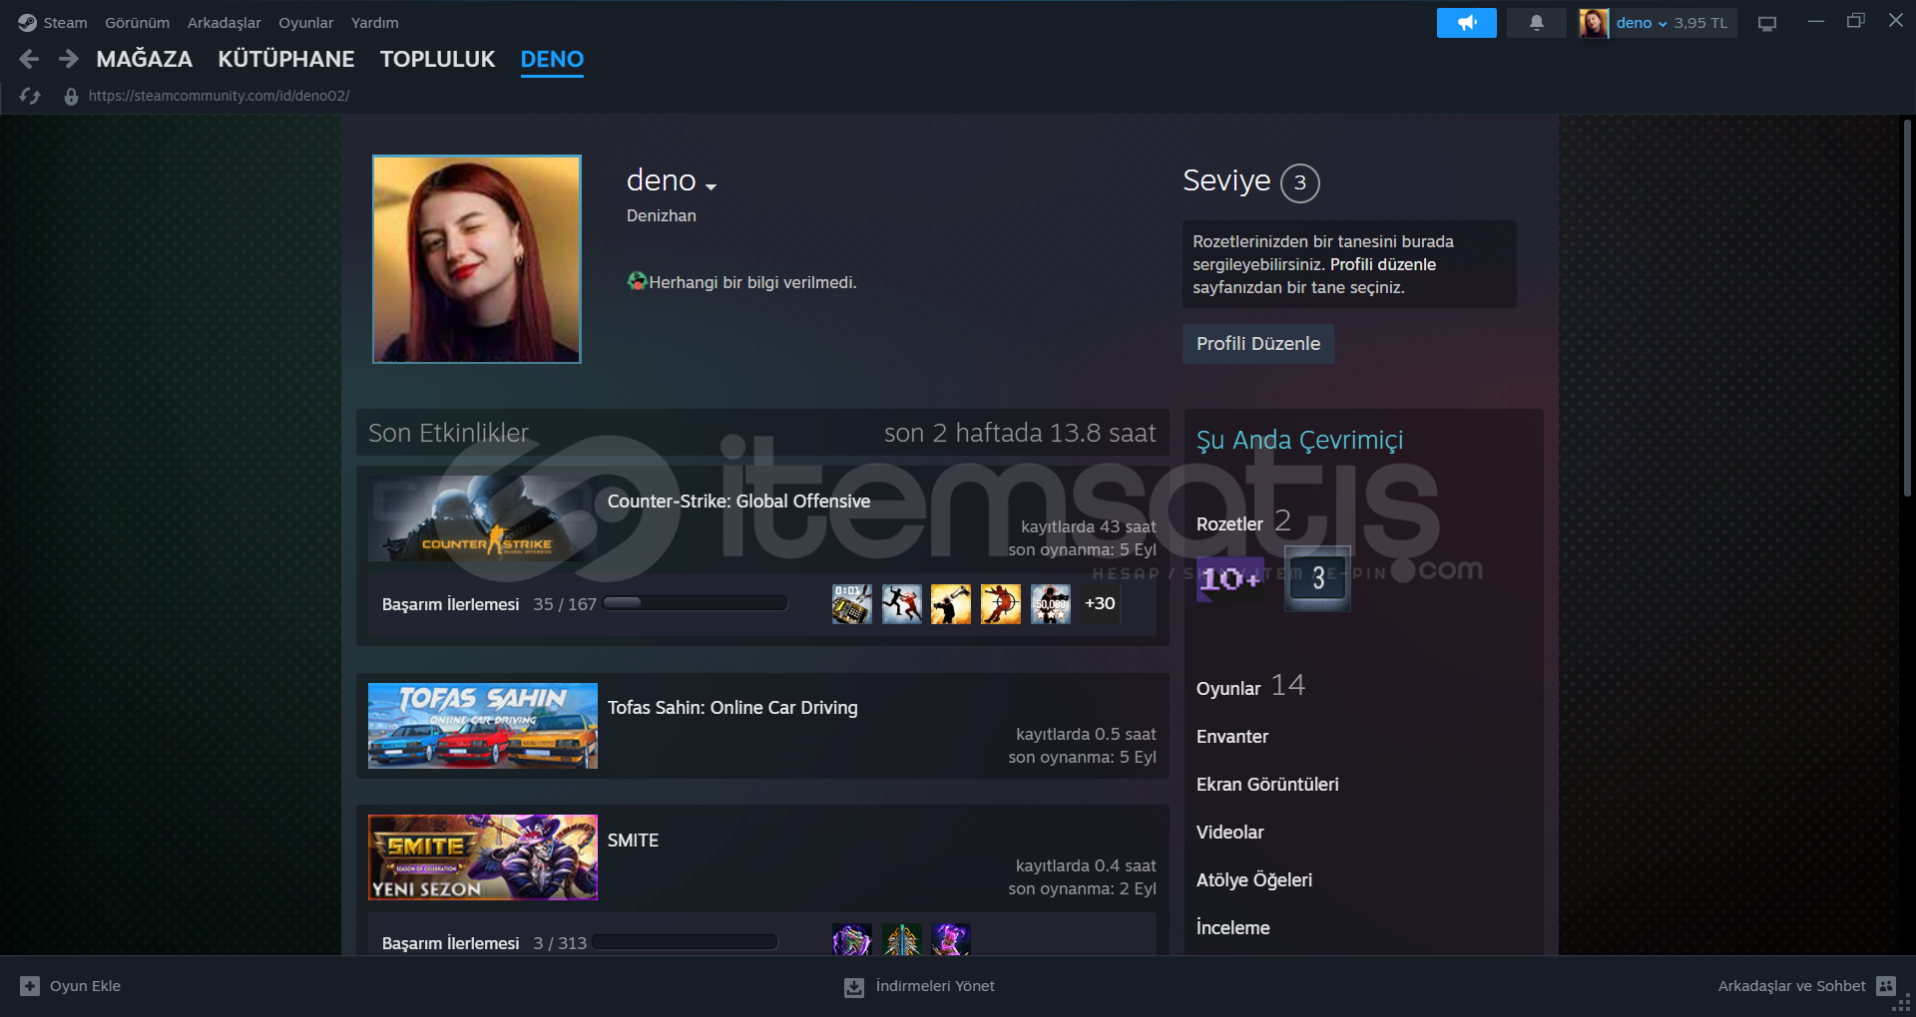Click the second SMITE achievement icon

click(x=902, y=939)
